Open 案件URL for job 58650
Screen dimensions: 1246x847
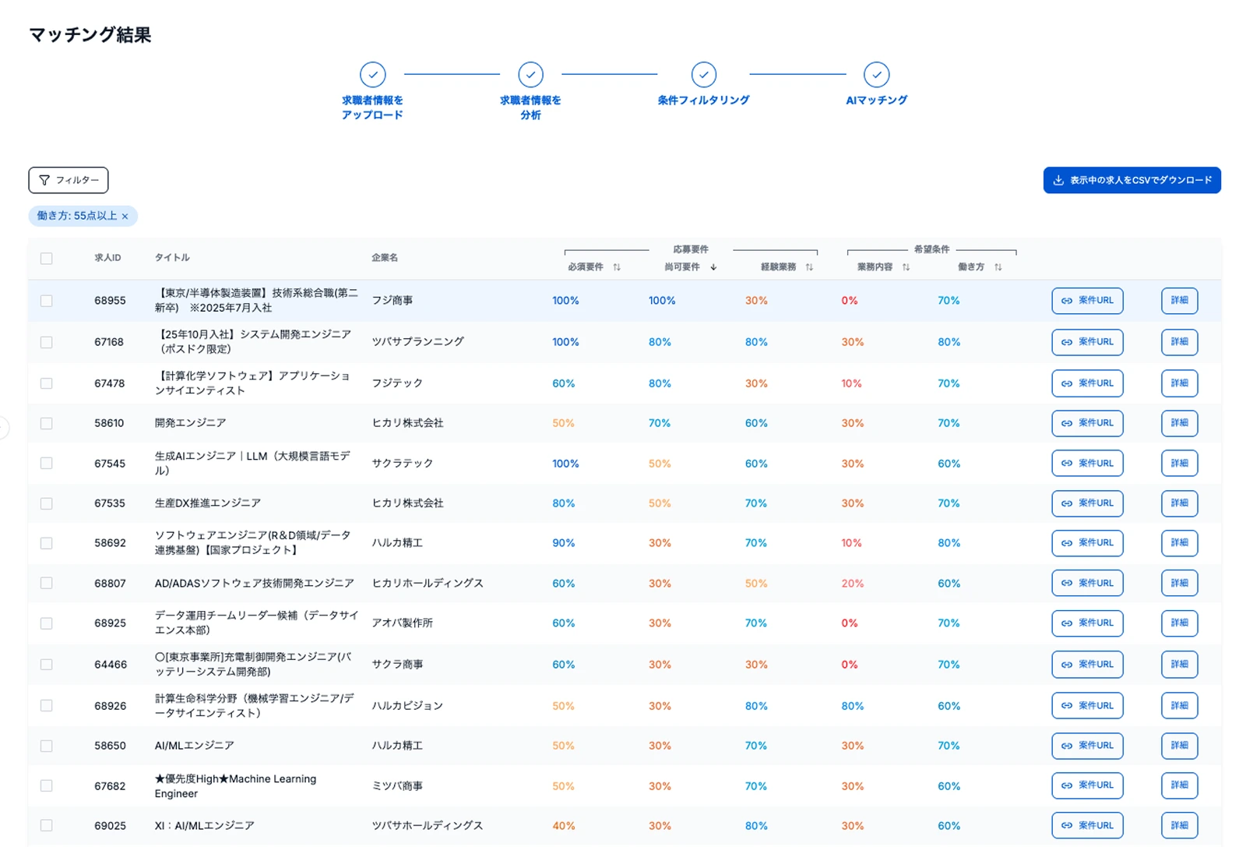click(1087, 746)
